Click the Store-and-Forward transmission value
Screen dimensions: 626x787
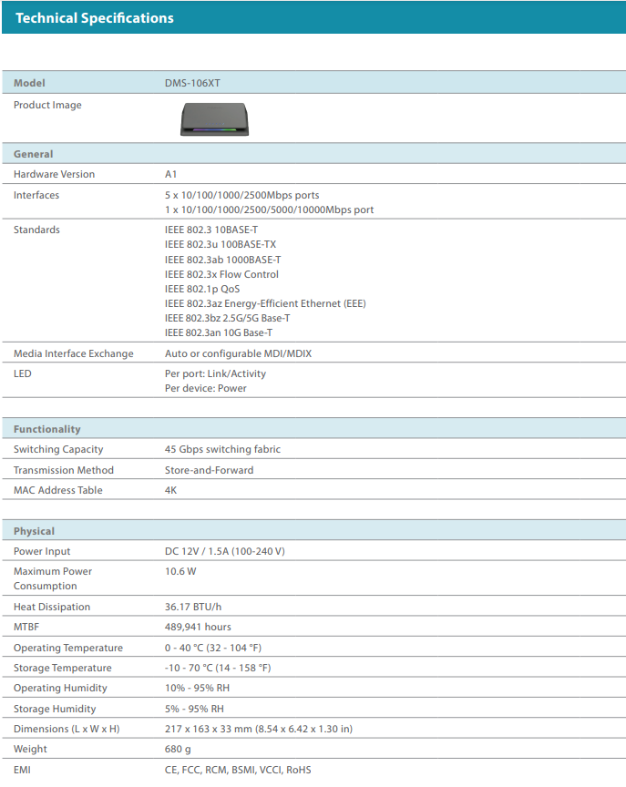click(209, 470)
